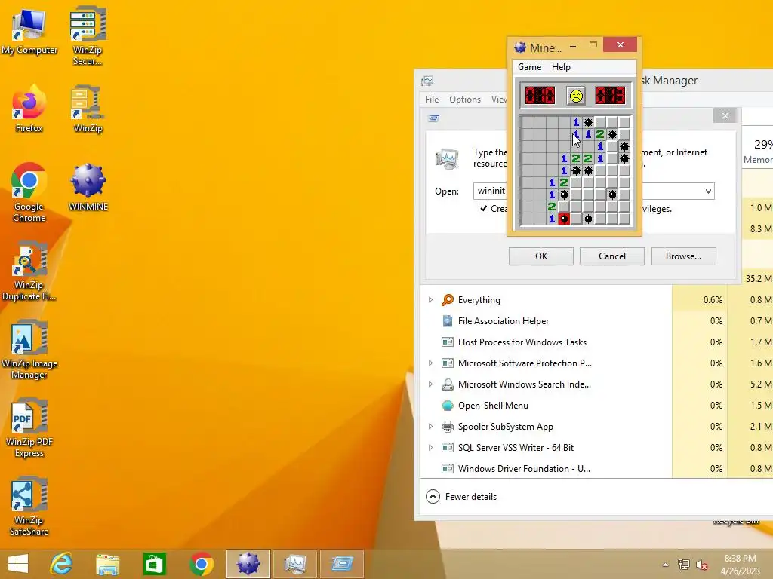Viewport: 773px width, 579px height.
Task: Click the Task Manager title bar icon
Action: (427, 81)
